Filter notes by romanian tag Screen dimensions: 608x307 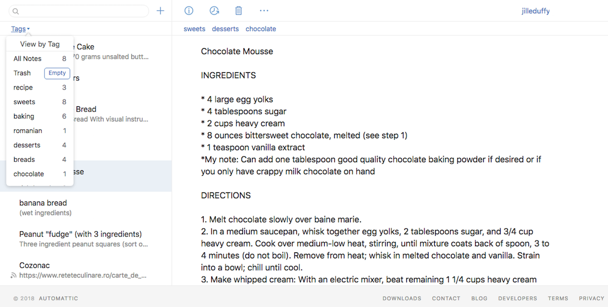(28, 131)
